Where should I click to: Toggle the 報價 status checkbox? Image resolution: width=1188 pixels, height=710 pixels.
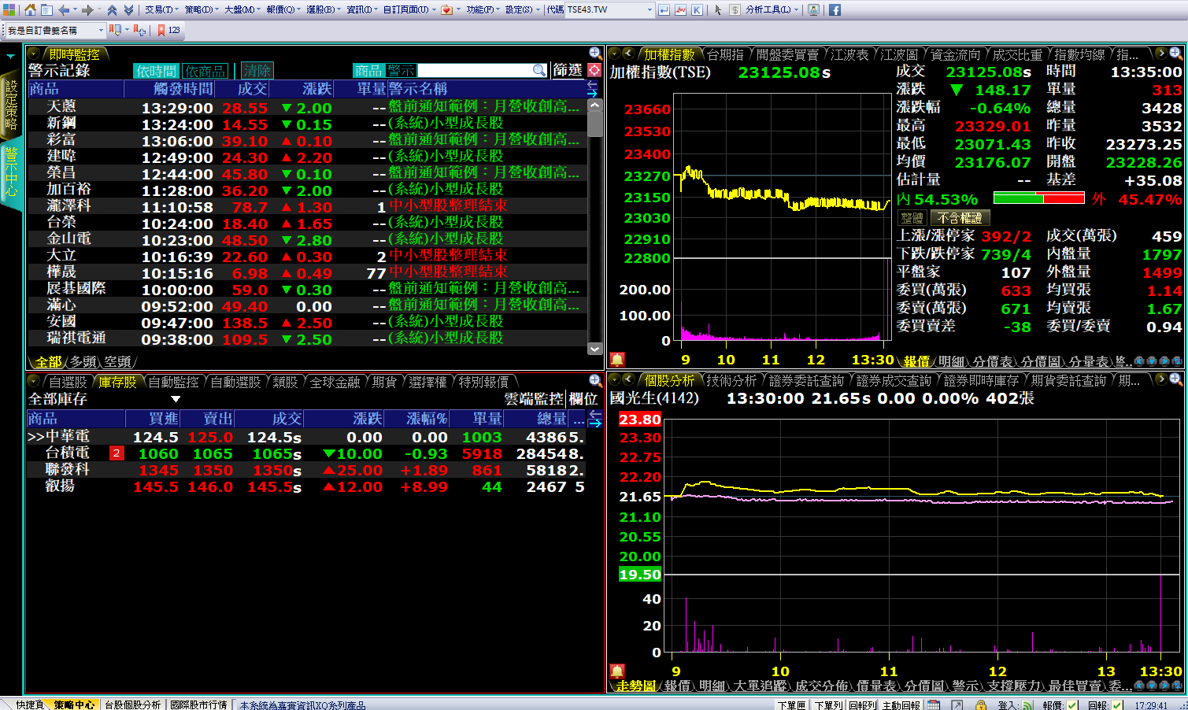(1072, 704)
